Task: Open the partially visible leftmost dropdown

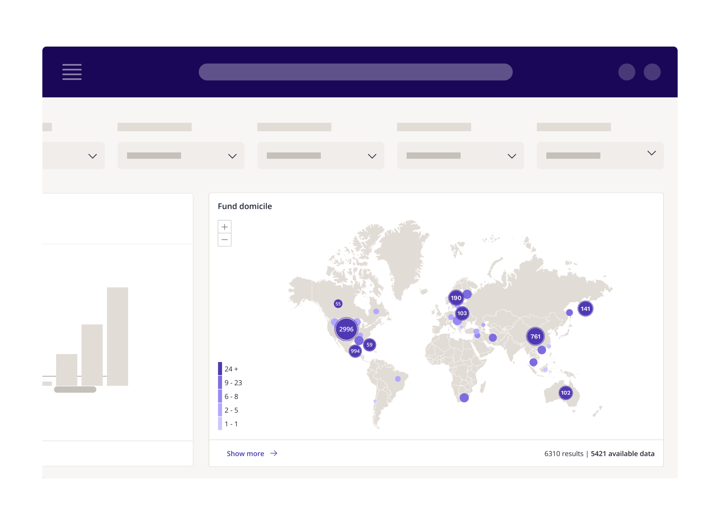Action: tap(92, 156)
